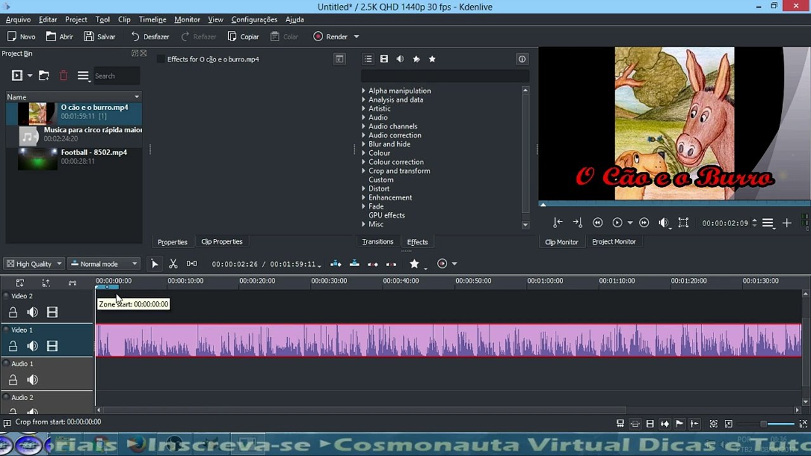Click the effects search field
The width and height of the screenshot is (811, 456).
pos(444,76)
